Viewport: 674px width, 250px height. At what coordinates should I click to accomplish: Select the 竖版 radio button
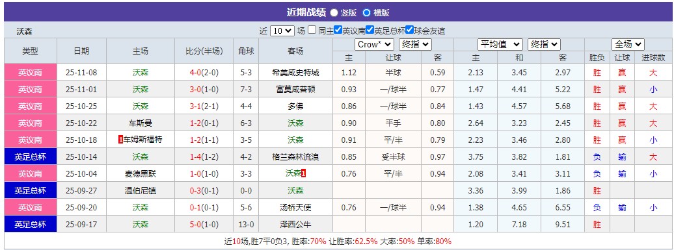pos(334,13)
